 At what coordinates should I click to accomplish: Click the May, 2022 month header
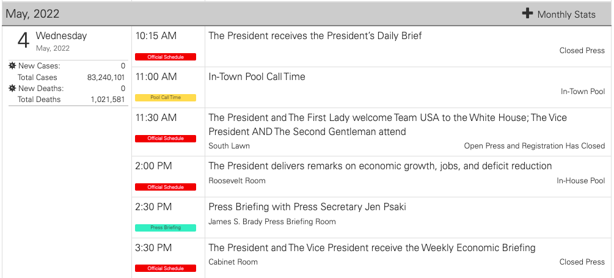32,14
